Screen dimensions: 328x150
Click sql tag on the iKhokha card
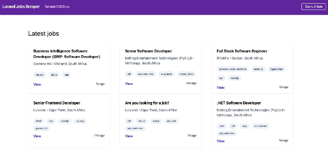click(221, 78)
